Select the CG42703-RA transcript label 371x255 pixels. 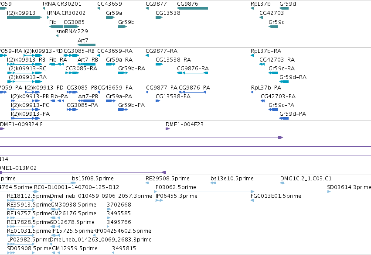[277, 60]
